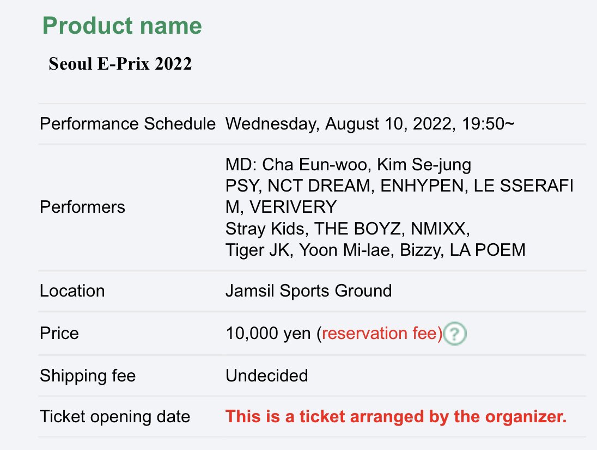
Task: Select the "Seoul E-Prix 2022" title
Action: (120, 64)
